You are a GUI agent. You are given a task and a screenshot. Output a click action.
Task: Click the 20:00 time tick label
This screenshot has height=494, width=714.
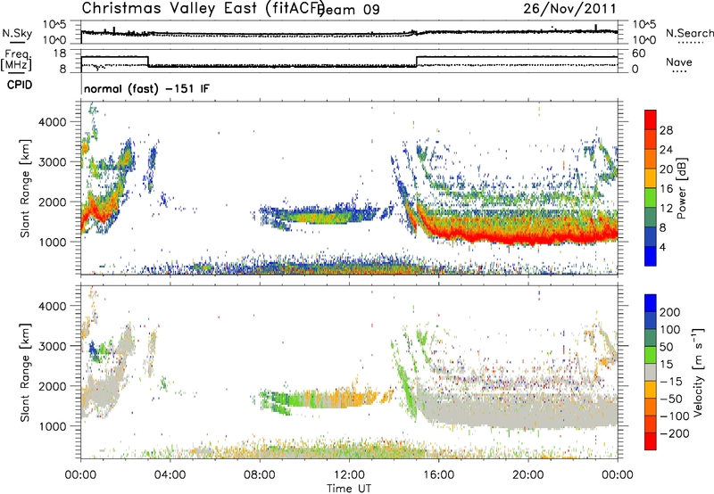[x=527, y=475]
